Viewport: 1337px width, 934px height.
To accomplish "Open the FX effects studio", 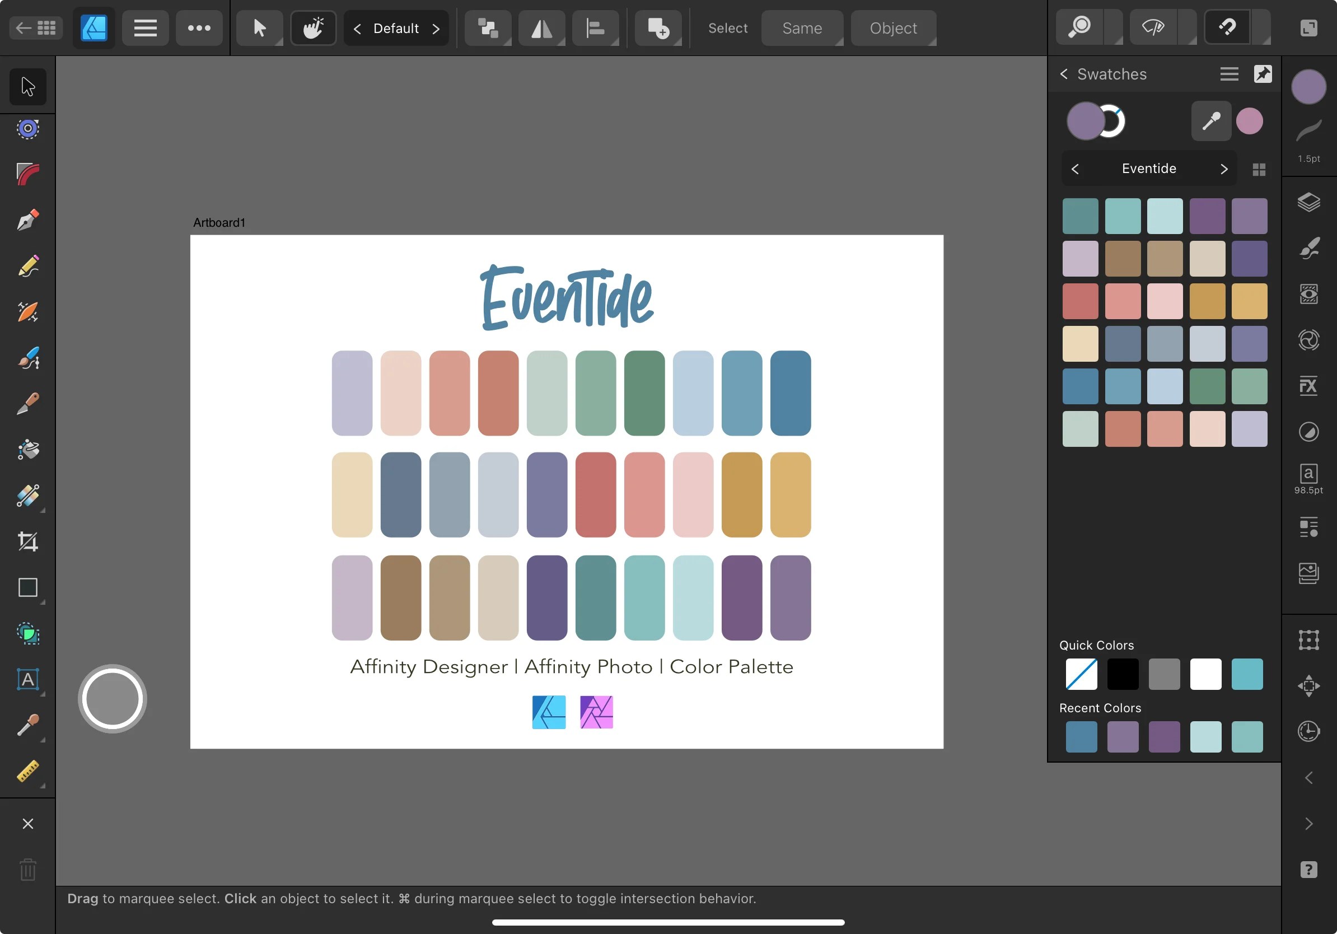I will point(1309,386).
